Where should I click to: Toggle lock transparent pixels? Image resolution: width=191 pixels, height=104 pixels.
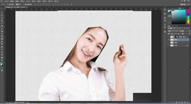(x=172, y=34)
